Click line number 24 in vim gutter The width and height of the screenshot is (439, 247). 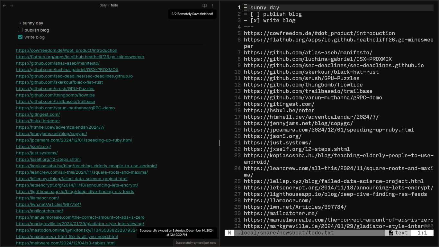pos(237,169)
